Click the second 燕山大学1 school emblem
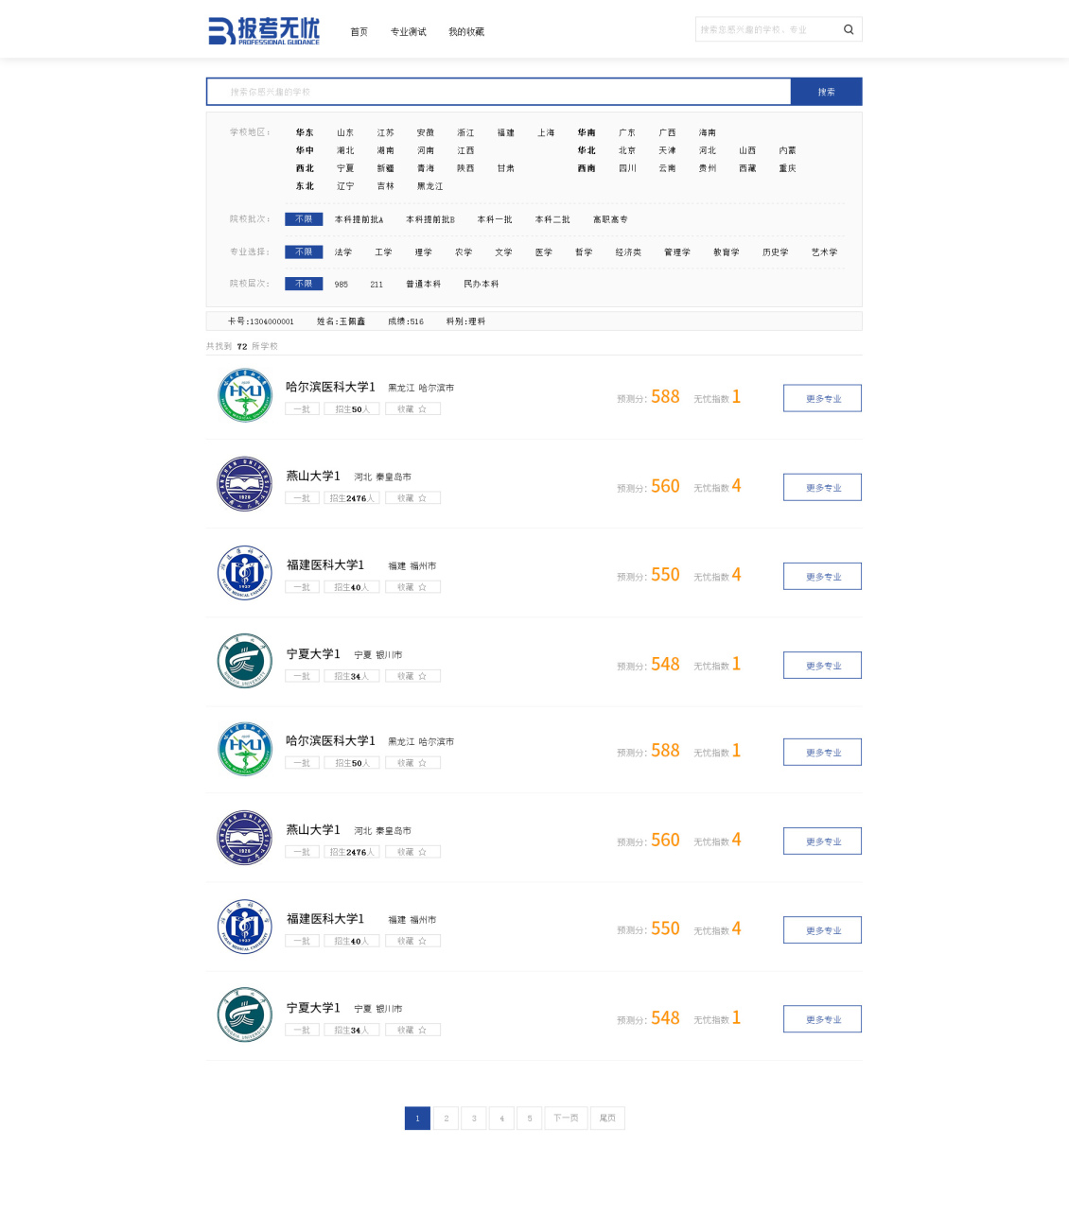 (245, 838)
